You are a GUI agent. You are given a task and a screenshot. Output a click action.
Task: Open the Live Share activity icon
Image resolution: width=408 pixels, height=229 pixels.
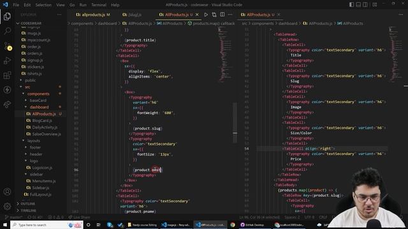click(7, 104)
